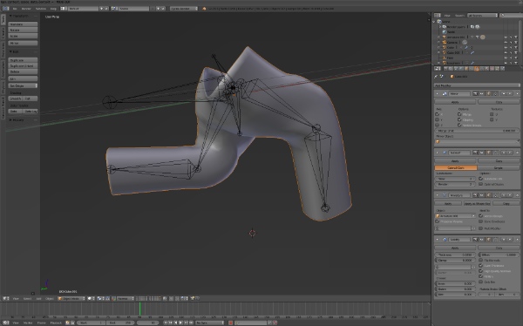This screenshot has height=326, width=523.
Task: Click the properties editor type icon
Action: coord(438,68)
